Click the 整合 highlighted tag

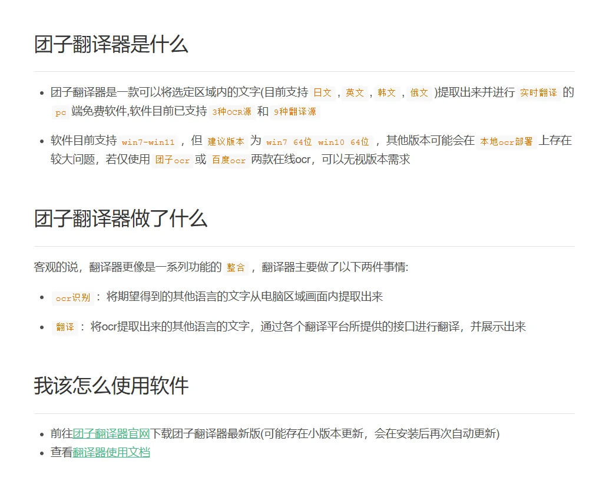(x=236, y=267)
